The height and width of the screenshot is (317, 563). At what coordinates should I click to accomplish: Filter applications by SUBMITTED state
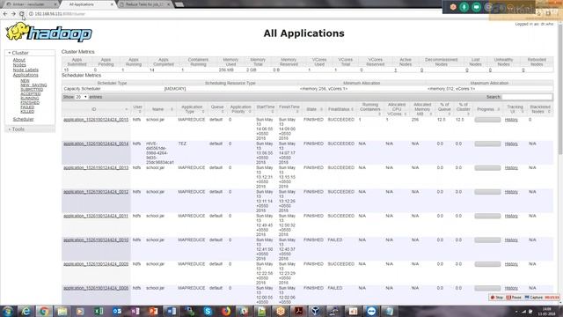pyautogui.click(x=32, y=90)
